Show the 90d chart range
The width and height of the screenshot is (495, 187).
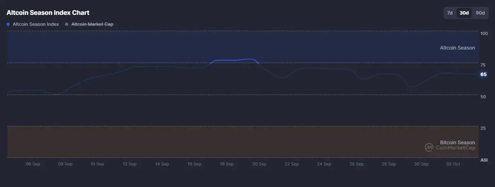point(480,13)
